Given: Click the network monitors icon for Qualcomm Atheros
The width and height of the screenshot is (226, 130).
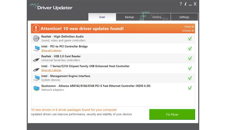Looking at the screenshot, I should [36, 88].
